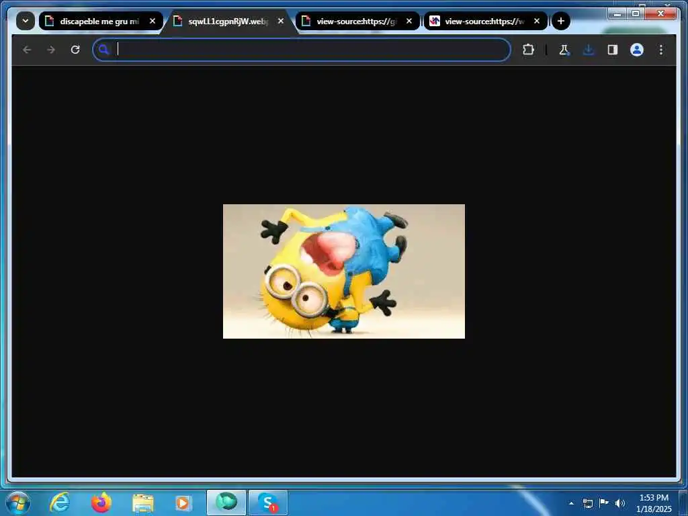This screenshot has width=688, height=516.
Task: Go forward to the next page
Action: [51, 50]
